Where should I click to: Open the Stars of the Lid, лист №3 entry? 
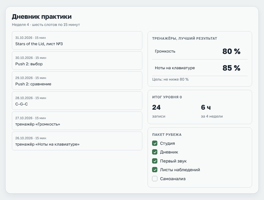tap(77, 40)
